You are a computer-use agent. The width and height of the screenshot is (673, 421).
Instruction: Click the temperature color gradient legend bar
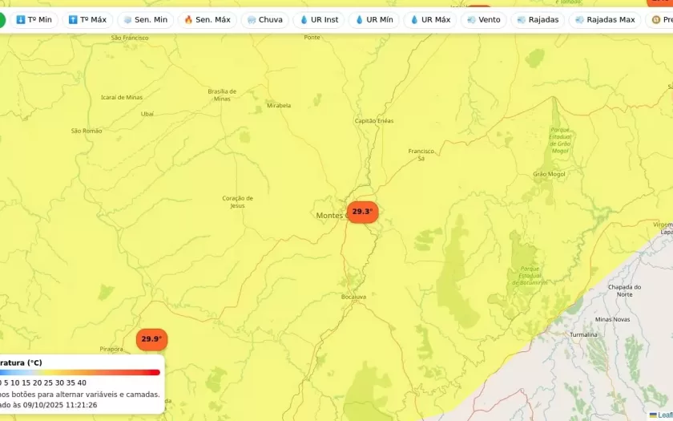(80, 372)
